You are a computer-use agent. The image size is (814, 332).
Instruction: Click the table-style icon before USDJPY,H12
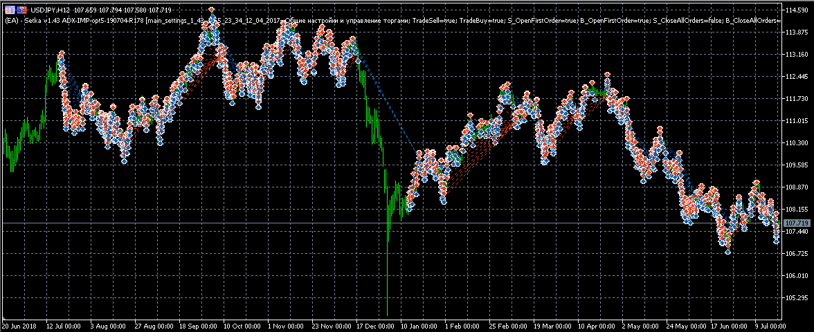pos(10,10)
